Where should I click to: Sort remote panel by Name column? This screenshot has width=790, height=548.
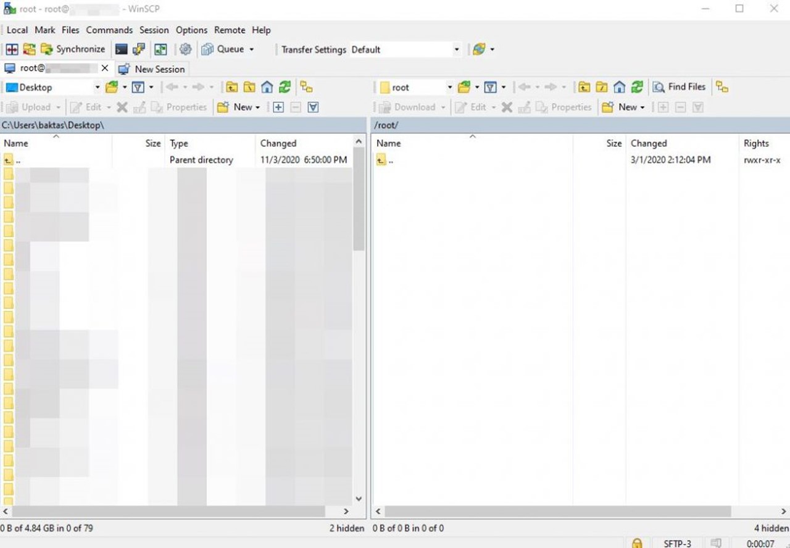473,143
